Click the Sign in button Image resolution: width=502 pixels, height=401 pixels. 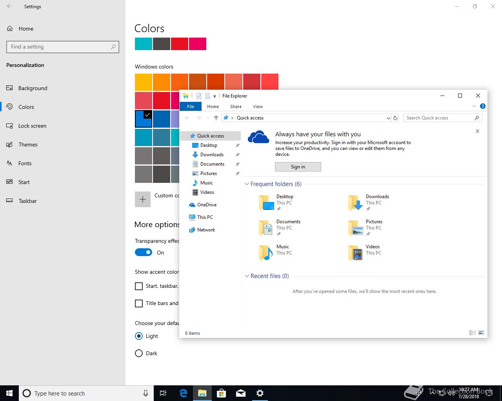point(298,167)
